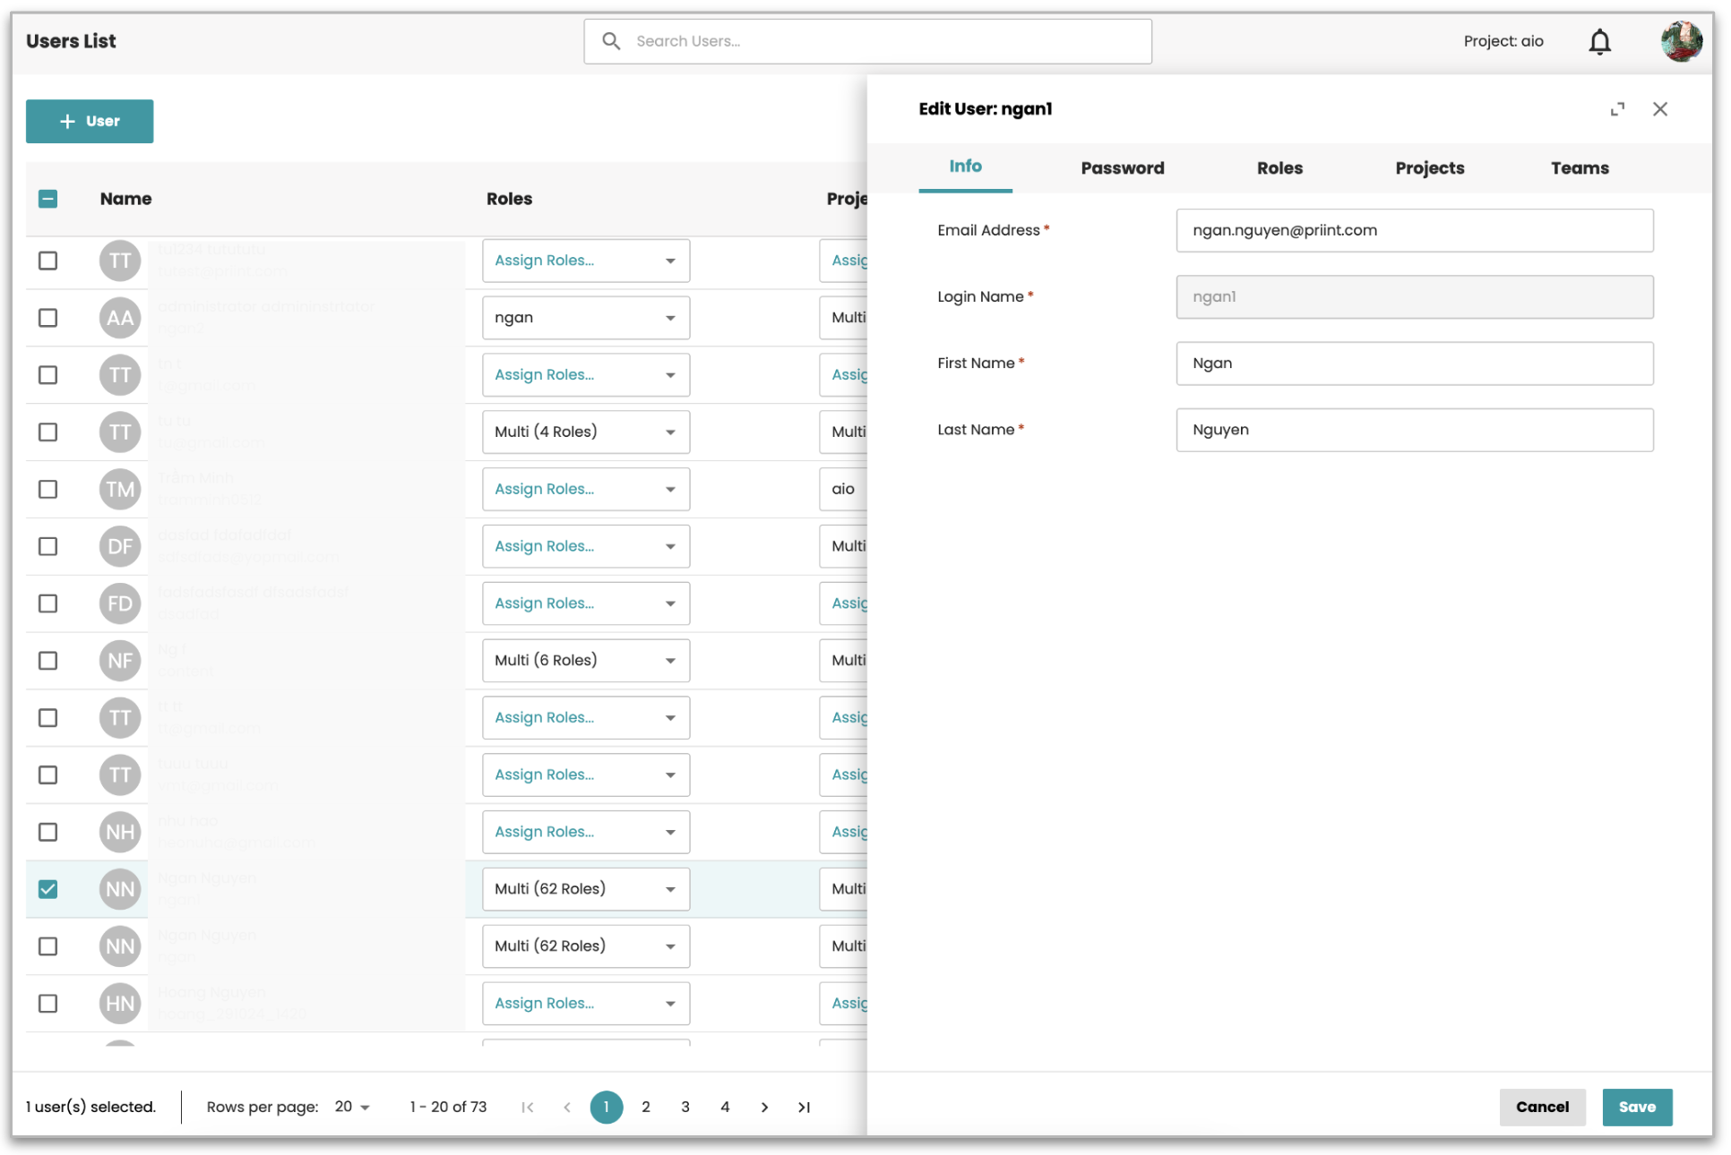Expand the Edit User panel to fullscreen
Image resolution: width=1731 pixels, height=1155 pixels.
coord(1617,109)
